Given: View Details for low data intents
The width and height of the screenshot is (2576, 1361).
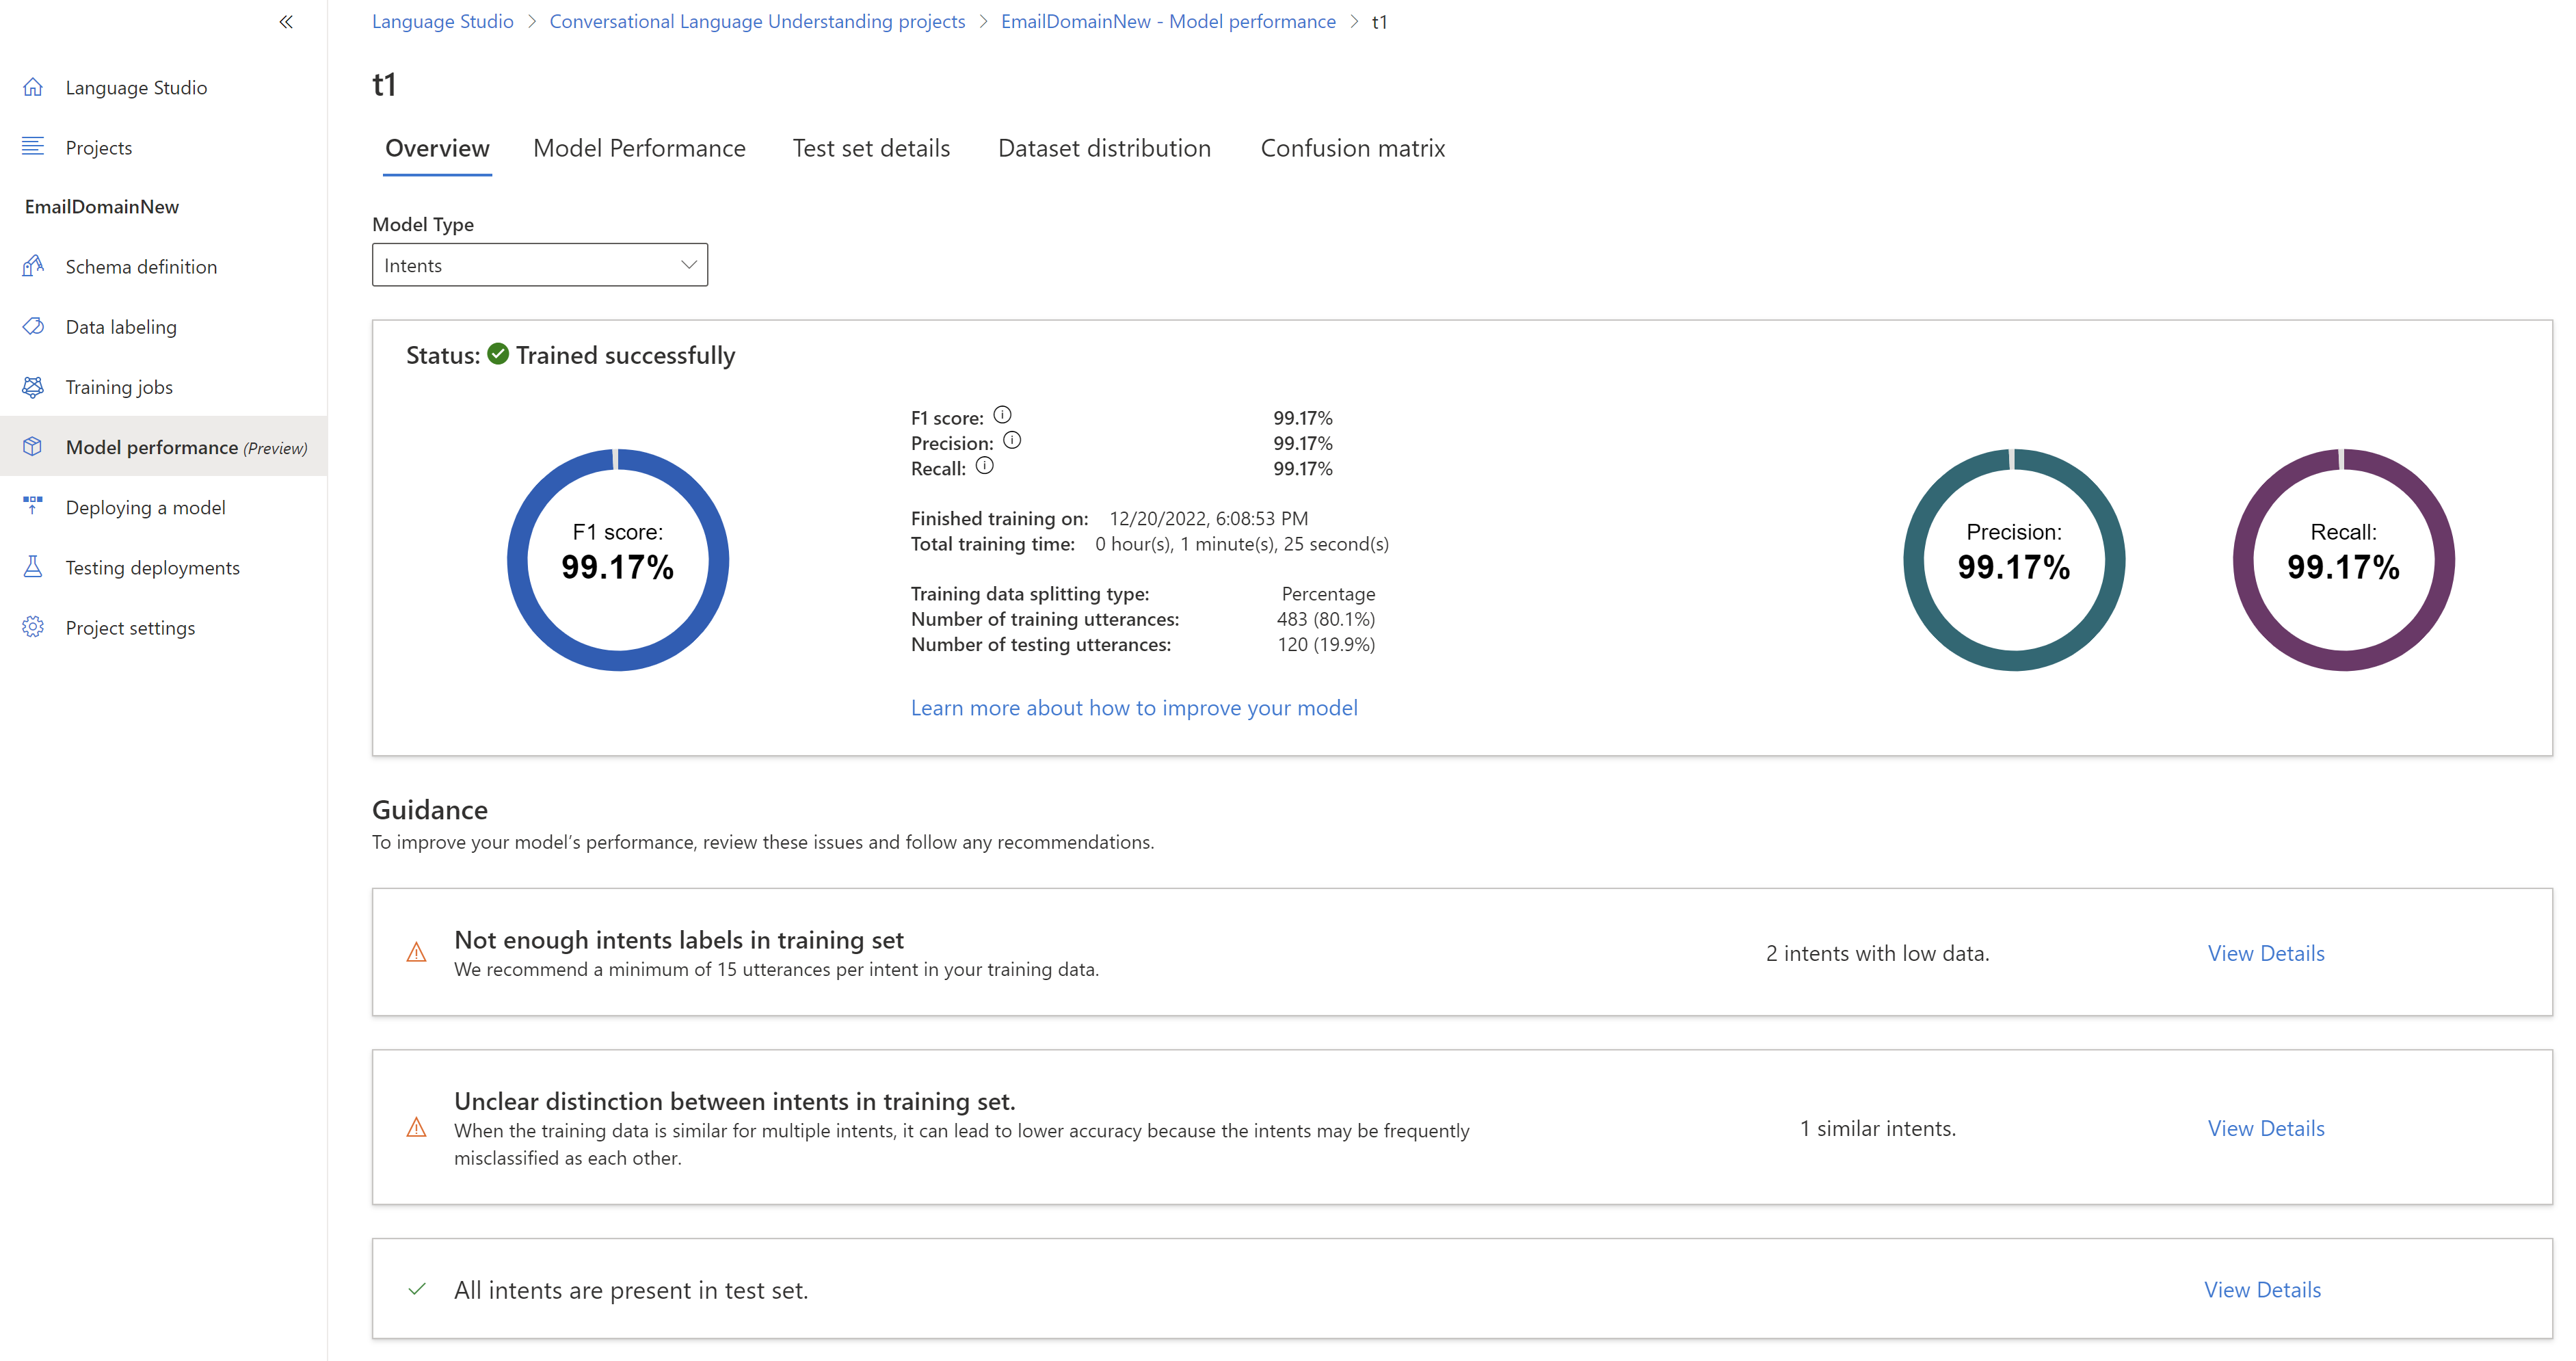Looking at the screenshot, I should tap(2265, 953).
